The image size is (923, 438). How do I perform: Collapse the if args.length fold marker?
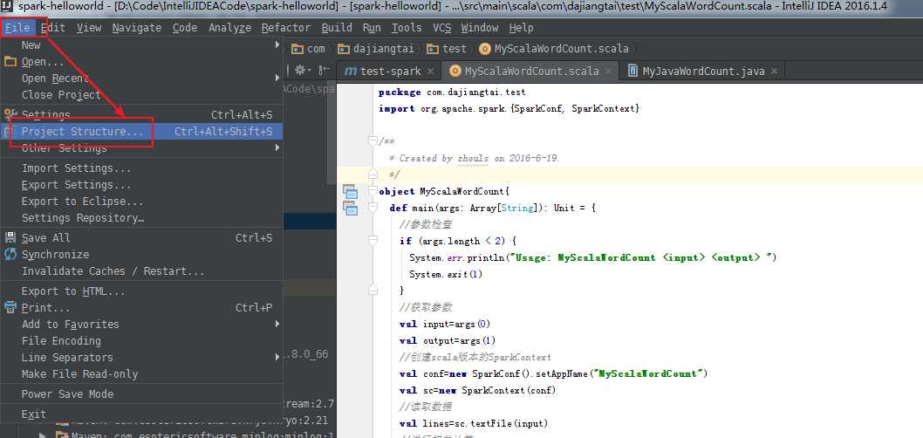point(373,241)
